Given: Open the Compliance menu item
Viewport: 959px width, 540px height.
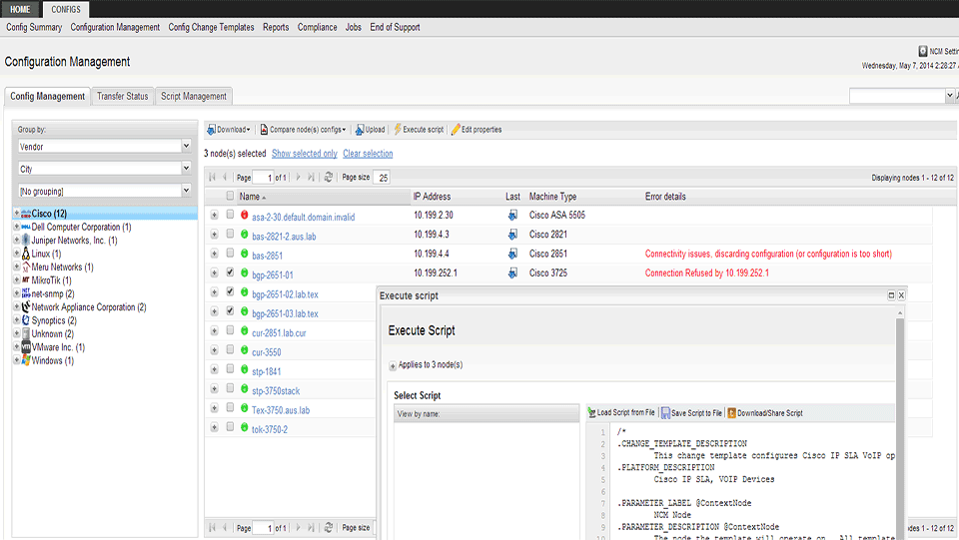Looking at the screenshot, I should (x=317, y=27).
